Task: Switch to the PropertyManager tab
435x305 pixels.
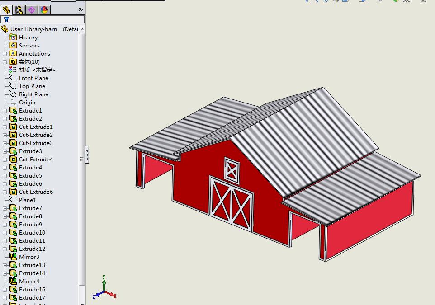Action: (x=19, y=10)
